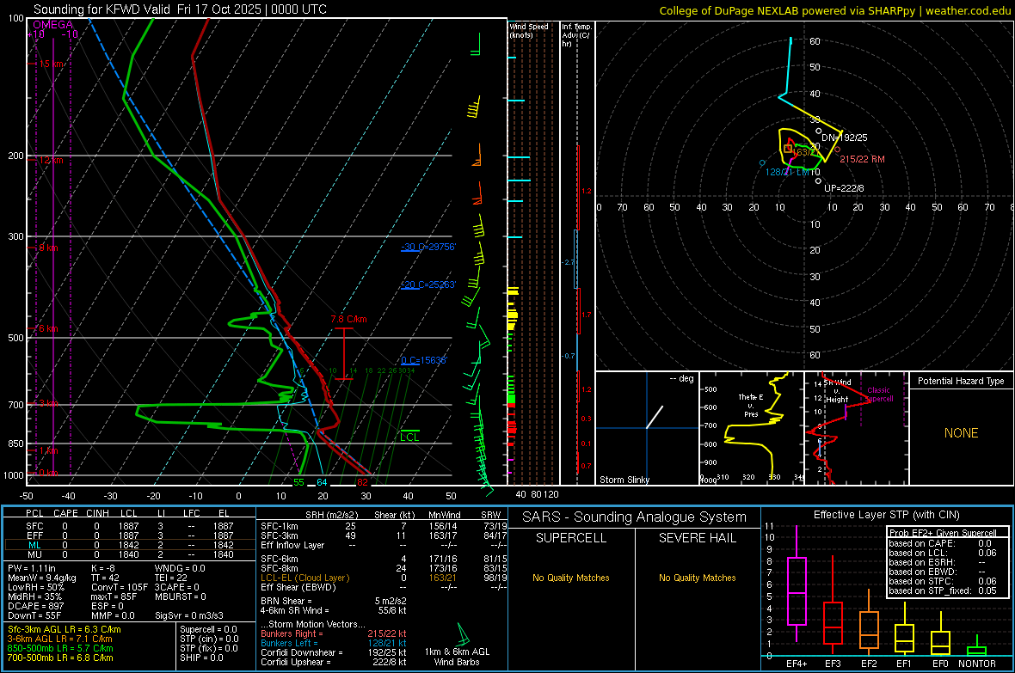
Task: Select the 850-500mb LR = 5.7 C/km line
Action: pos(60,648)
